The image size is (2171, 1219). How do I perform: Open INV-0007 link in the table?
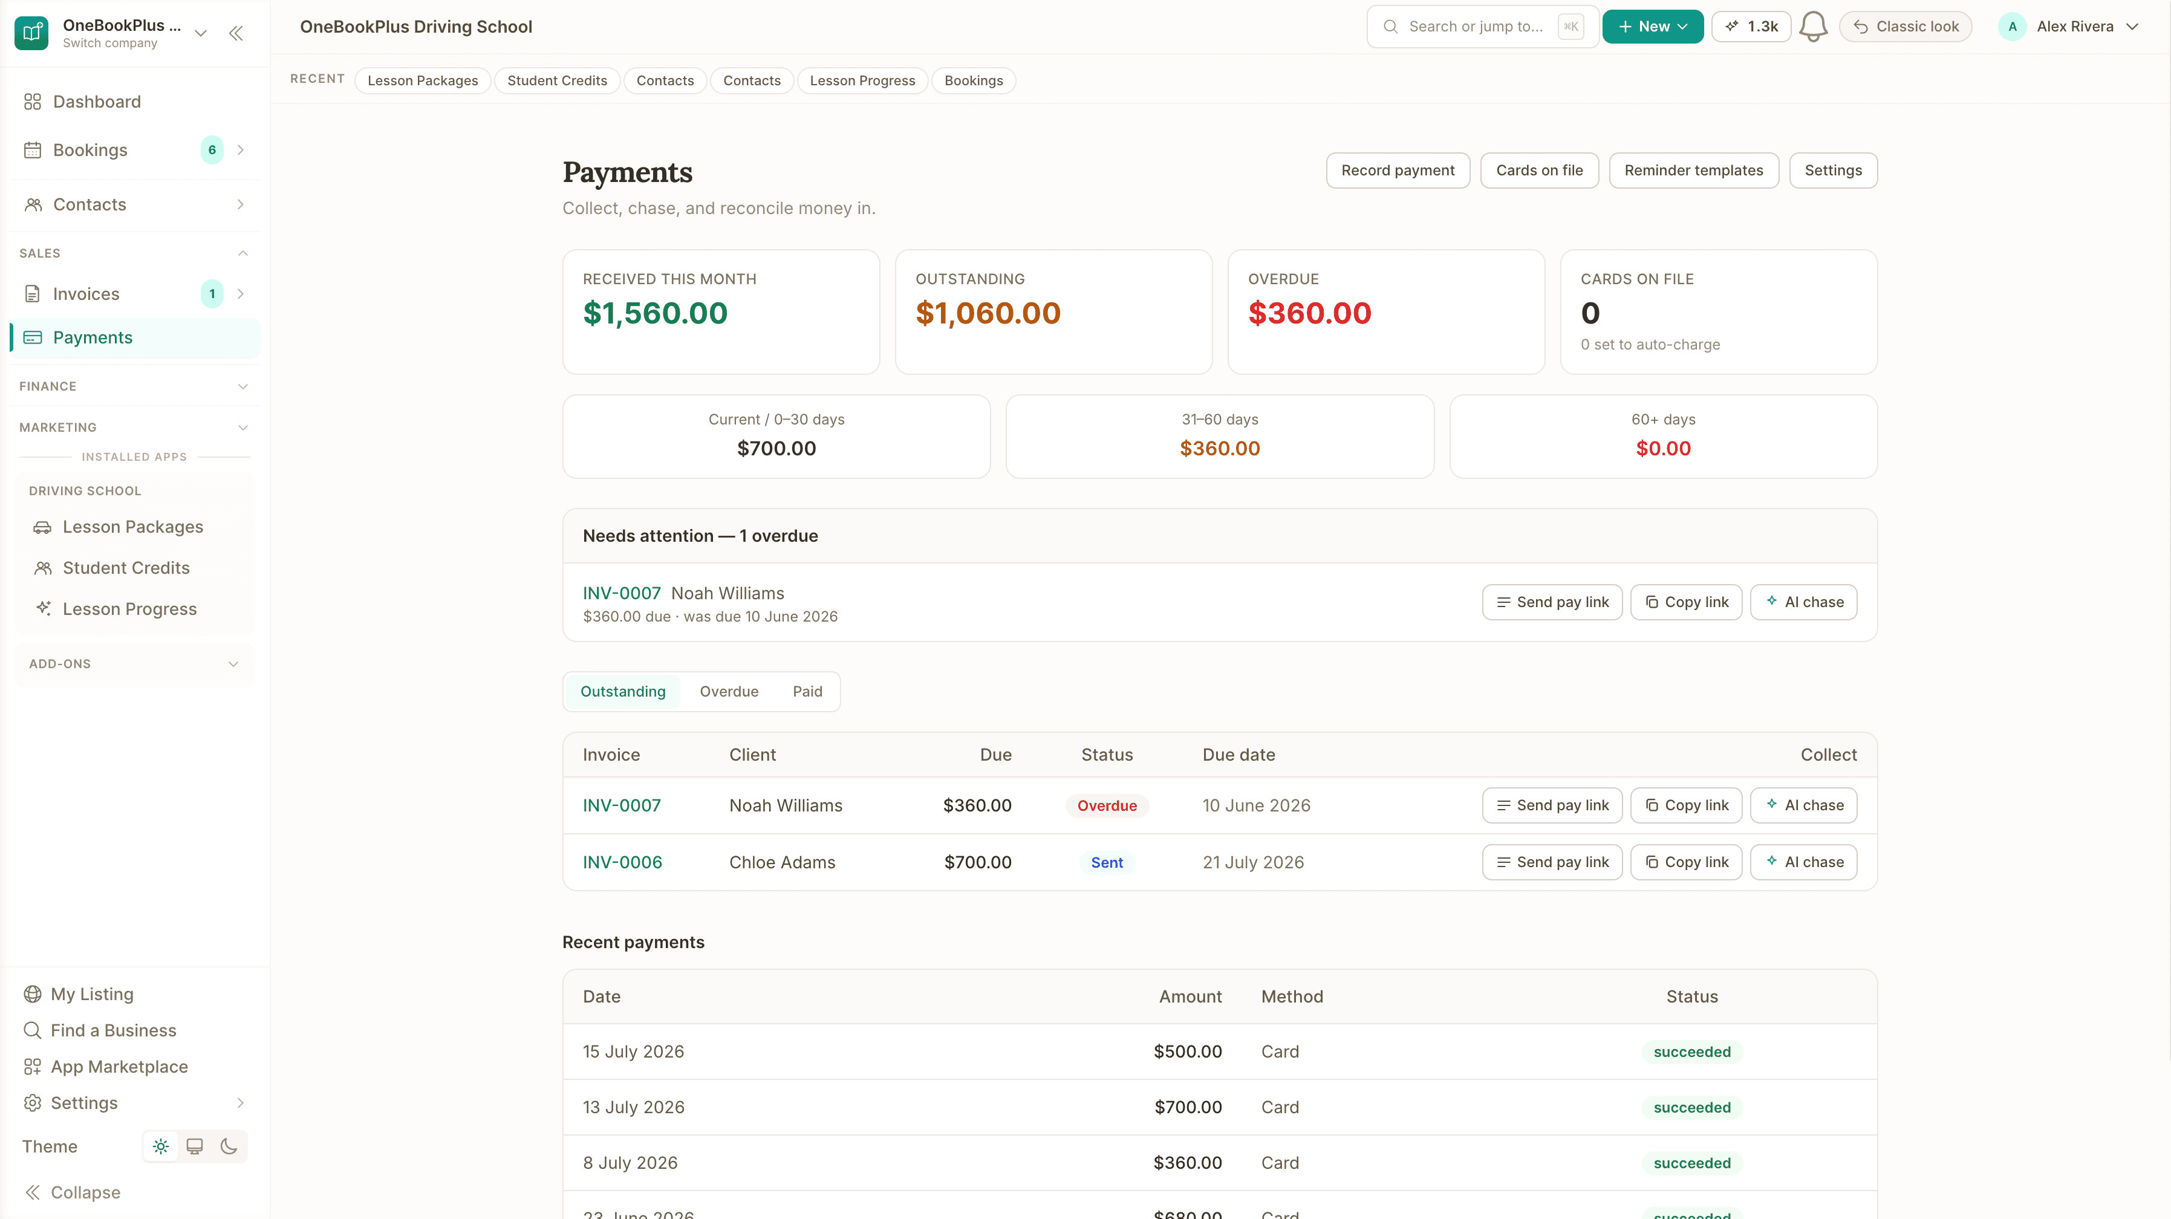tap(622, 805)
